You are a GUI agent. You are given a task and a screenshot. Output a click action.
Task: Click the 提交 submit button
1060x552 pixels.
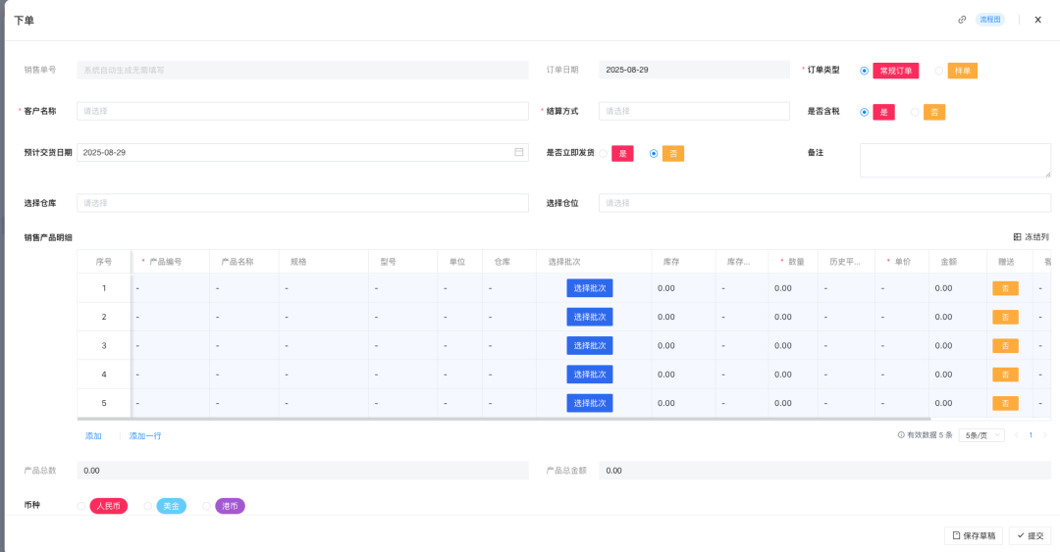[x=1030, y=535]
